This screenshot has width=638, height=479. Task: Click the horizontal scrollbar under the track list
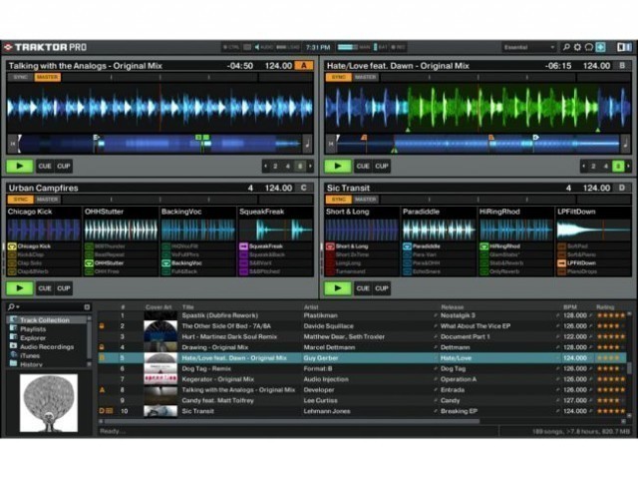click(x=290, y=421)
